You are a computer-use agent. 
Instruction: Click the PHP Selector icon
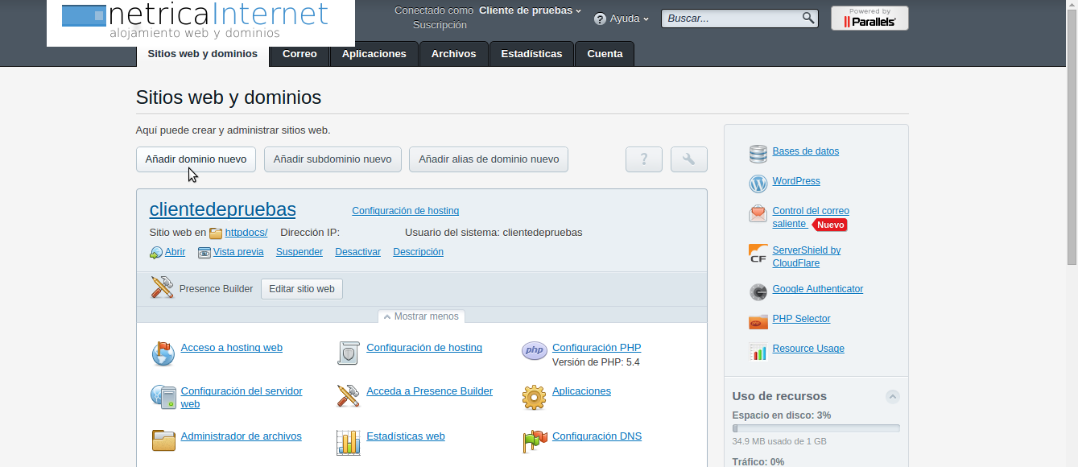758,321
